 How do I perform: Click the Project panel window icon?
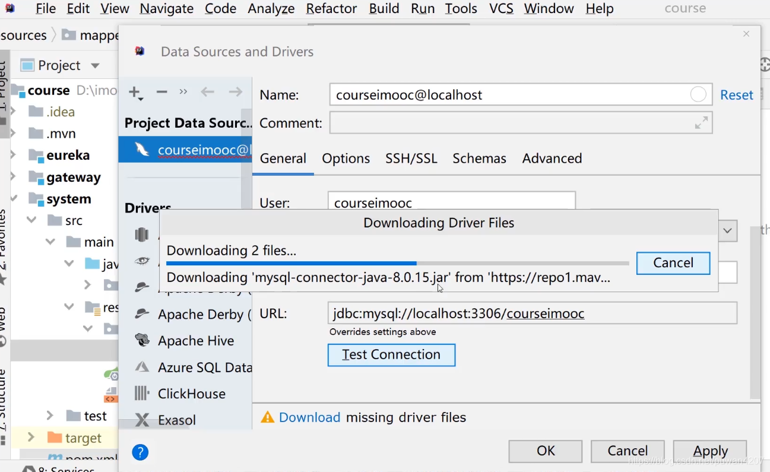(x=27, y=65)
